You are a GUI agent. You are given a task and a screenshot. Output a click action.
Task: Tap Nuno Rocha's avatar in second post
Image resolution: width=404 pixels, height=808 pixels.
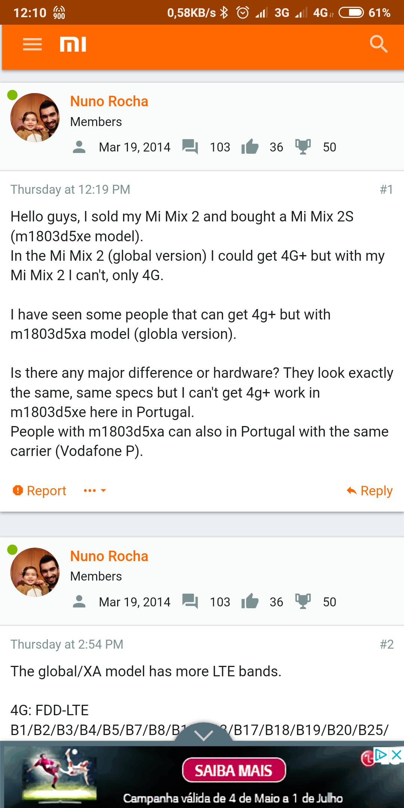[35, 572]
